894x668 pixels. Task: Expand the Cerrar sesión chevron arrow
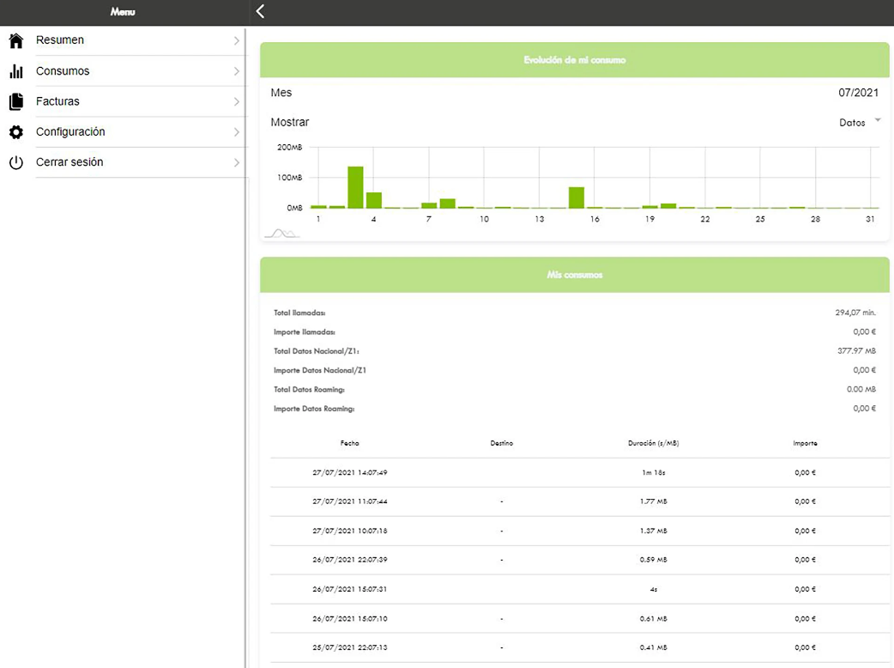tap(236, 162)
